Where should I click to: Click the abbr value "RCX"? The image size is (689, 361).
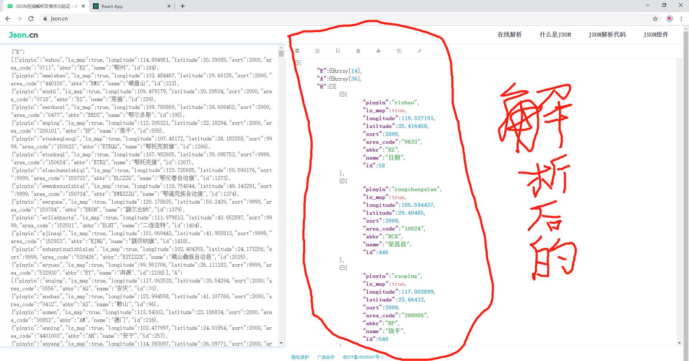click(393, 237)
